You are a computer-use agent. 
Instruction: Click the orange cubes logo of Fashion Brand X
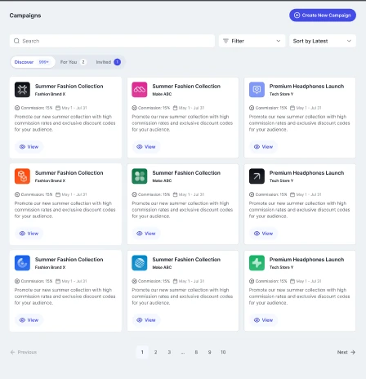point(22,176)
